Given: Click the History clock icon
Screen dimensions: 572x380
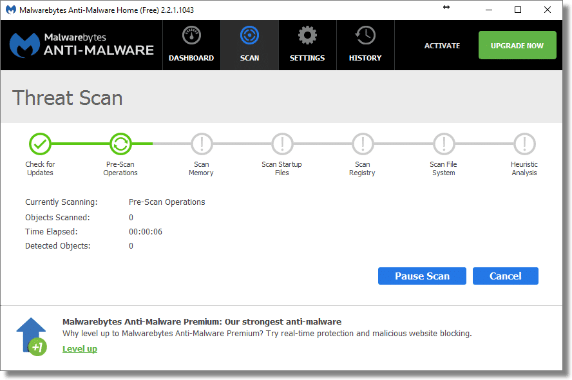Looking at the screenshot, I should (x=365, y=35).
